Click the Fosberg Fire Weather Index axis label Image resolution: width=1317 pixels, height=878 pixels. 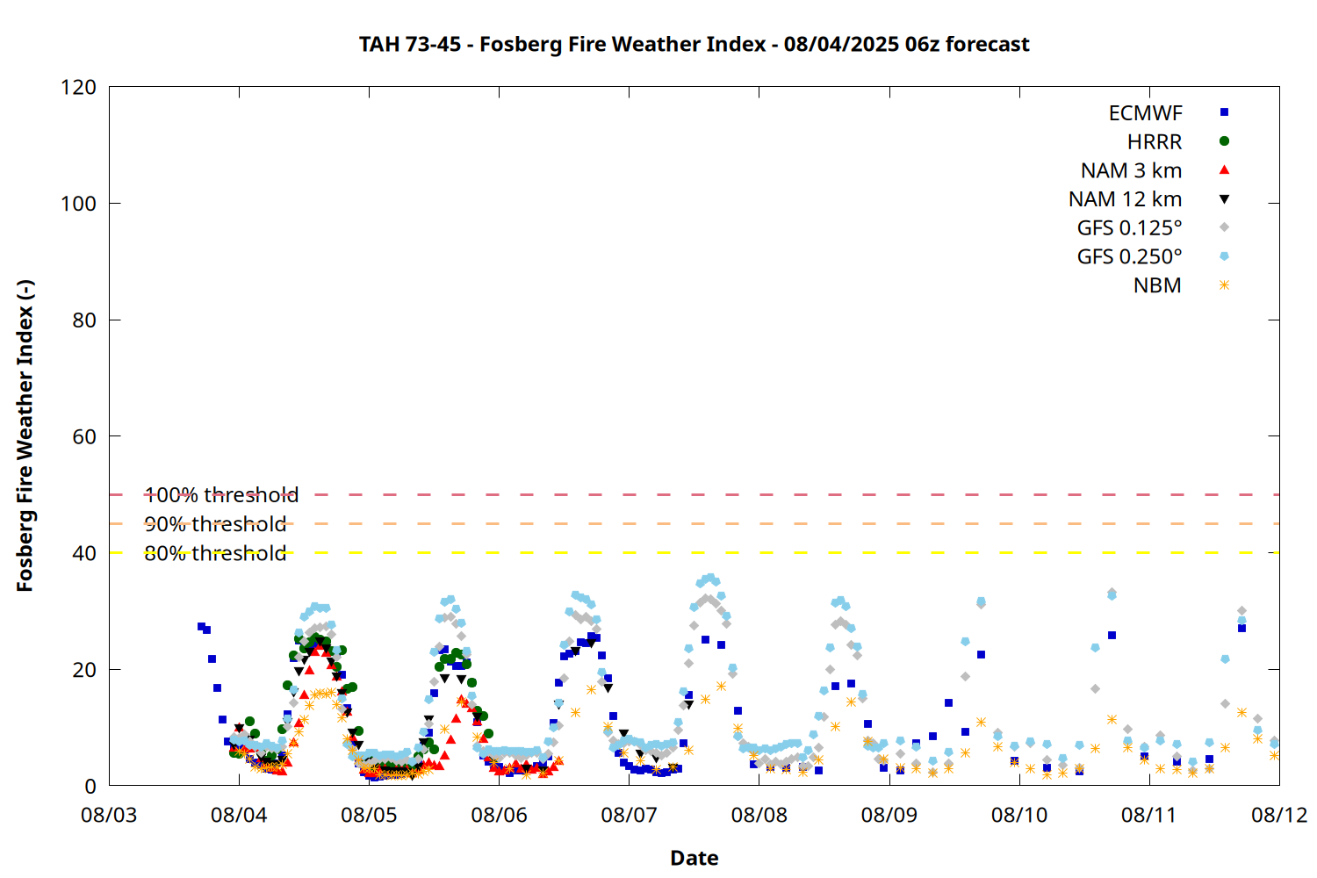tap(25, 435)
